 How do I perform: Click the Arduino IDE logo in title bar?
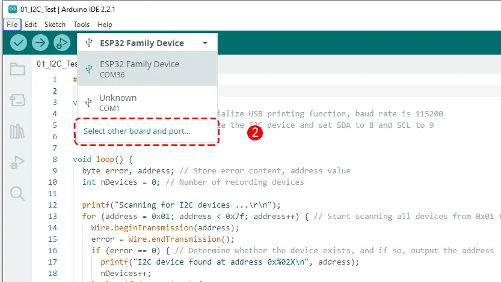point(12,10)
